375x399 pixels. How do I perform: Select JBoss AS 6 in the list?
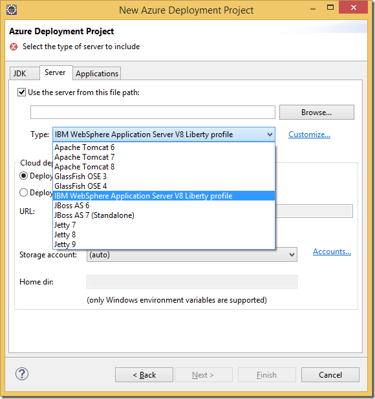tap(164, 206)
